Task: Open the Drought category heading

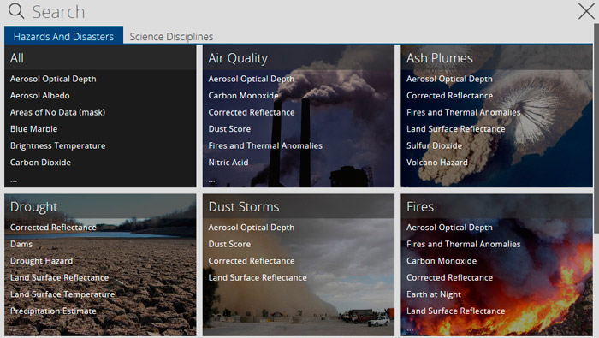Action: [33, 206]
